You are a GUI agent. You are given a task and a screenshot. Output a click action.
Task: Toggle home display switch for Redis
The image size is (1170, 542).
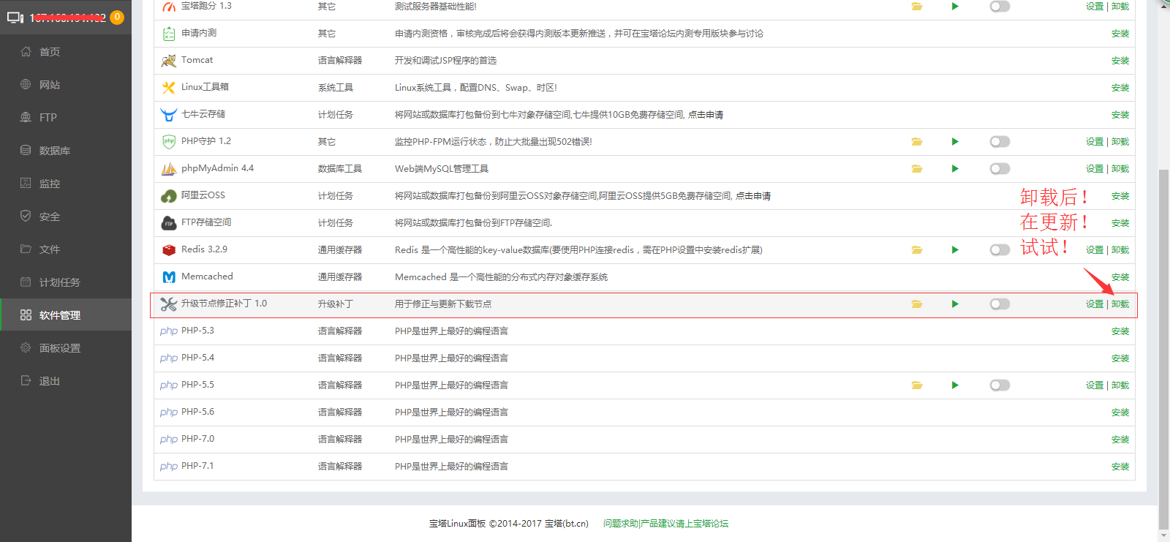tap(1000, 250)
